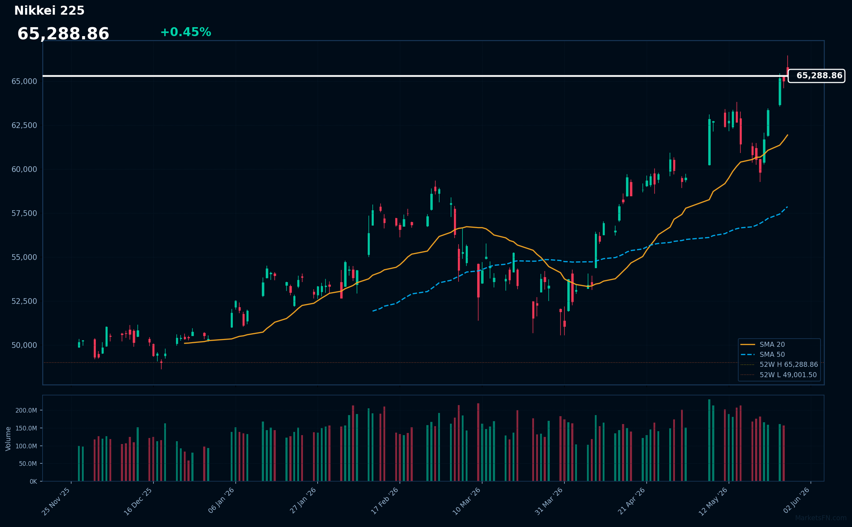Click the tallest green volume bar in May
The image size is (852, 527).
(x=709, y=440)
